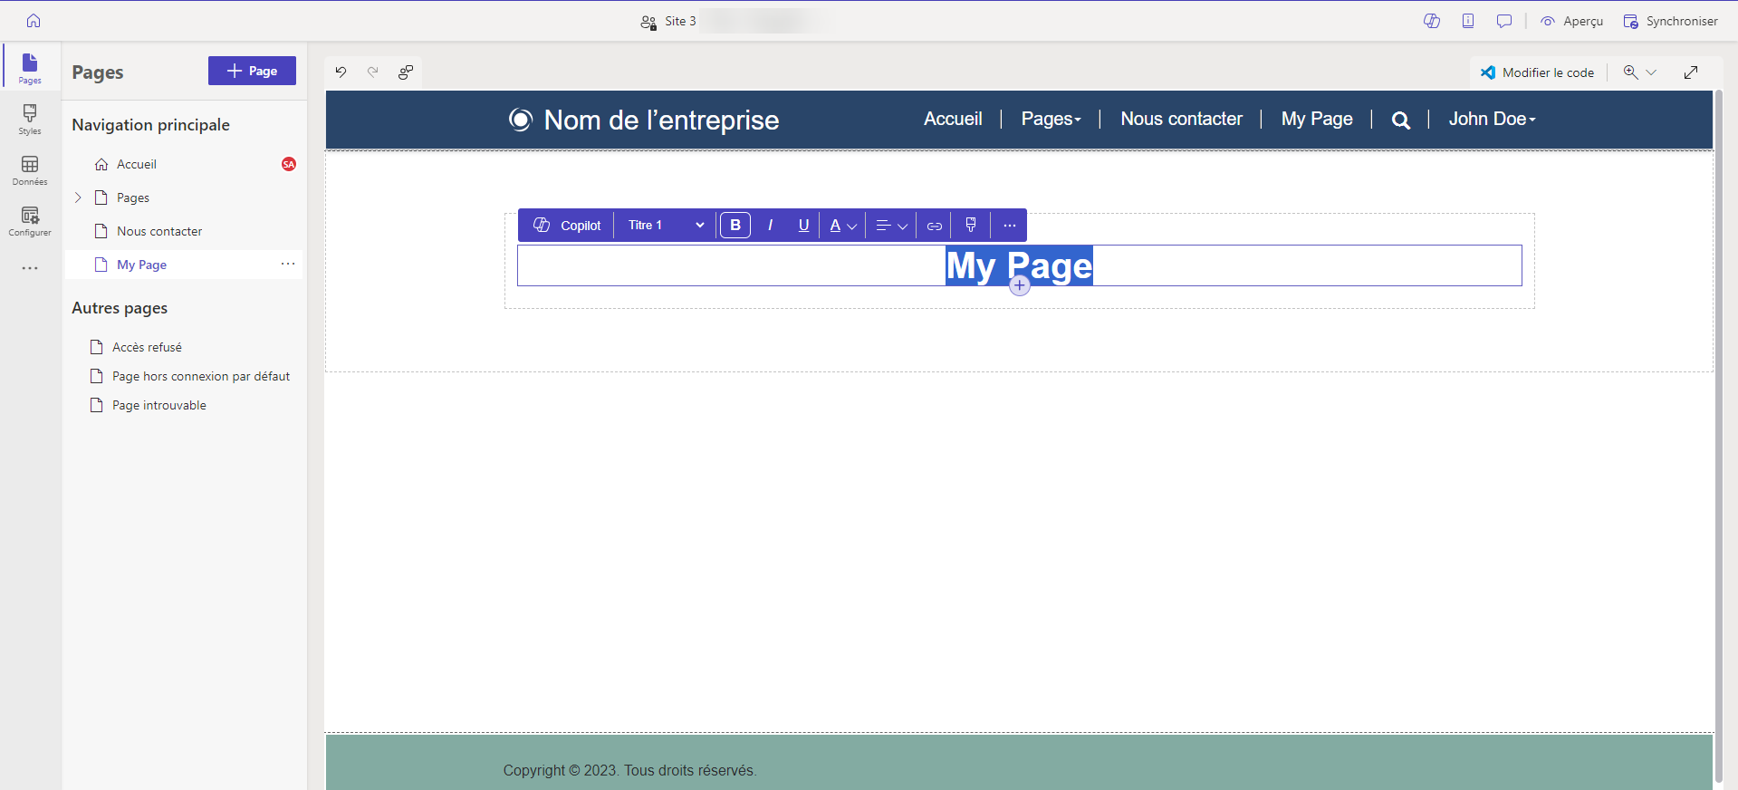Click the link-sharing icon next to redo

(x=406, y=72)
